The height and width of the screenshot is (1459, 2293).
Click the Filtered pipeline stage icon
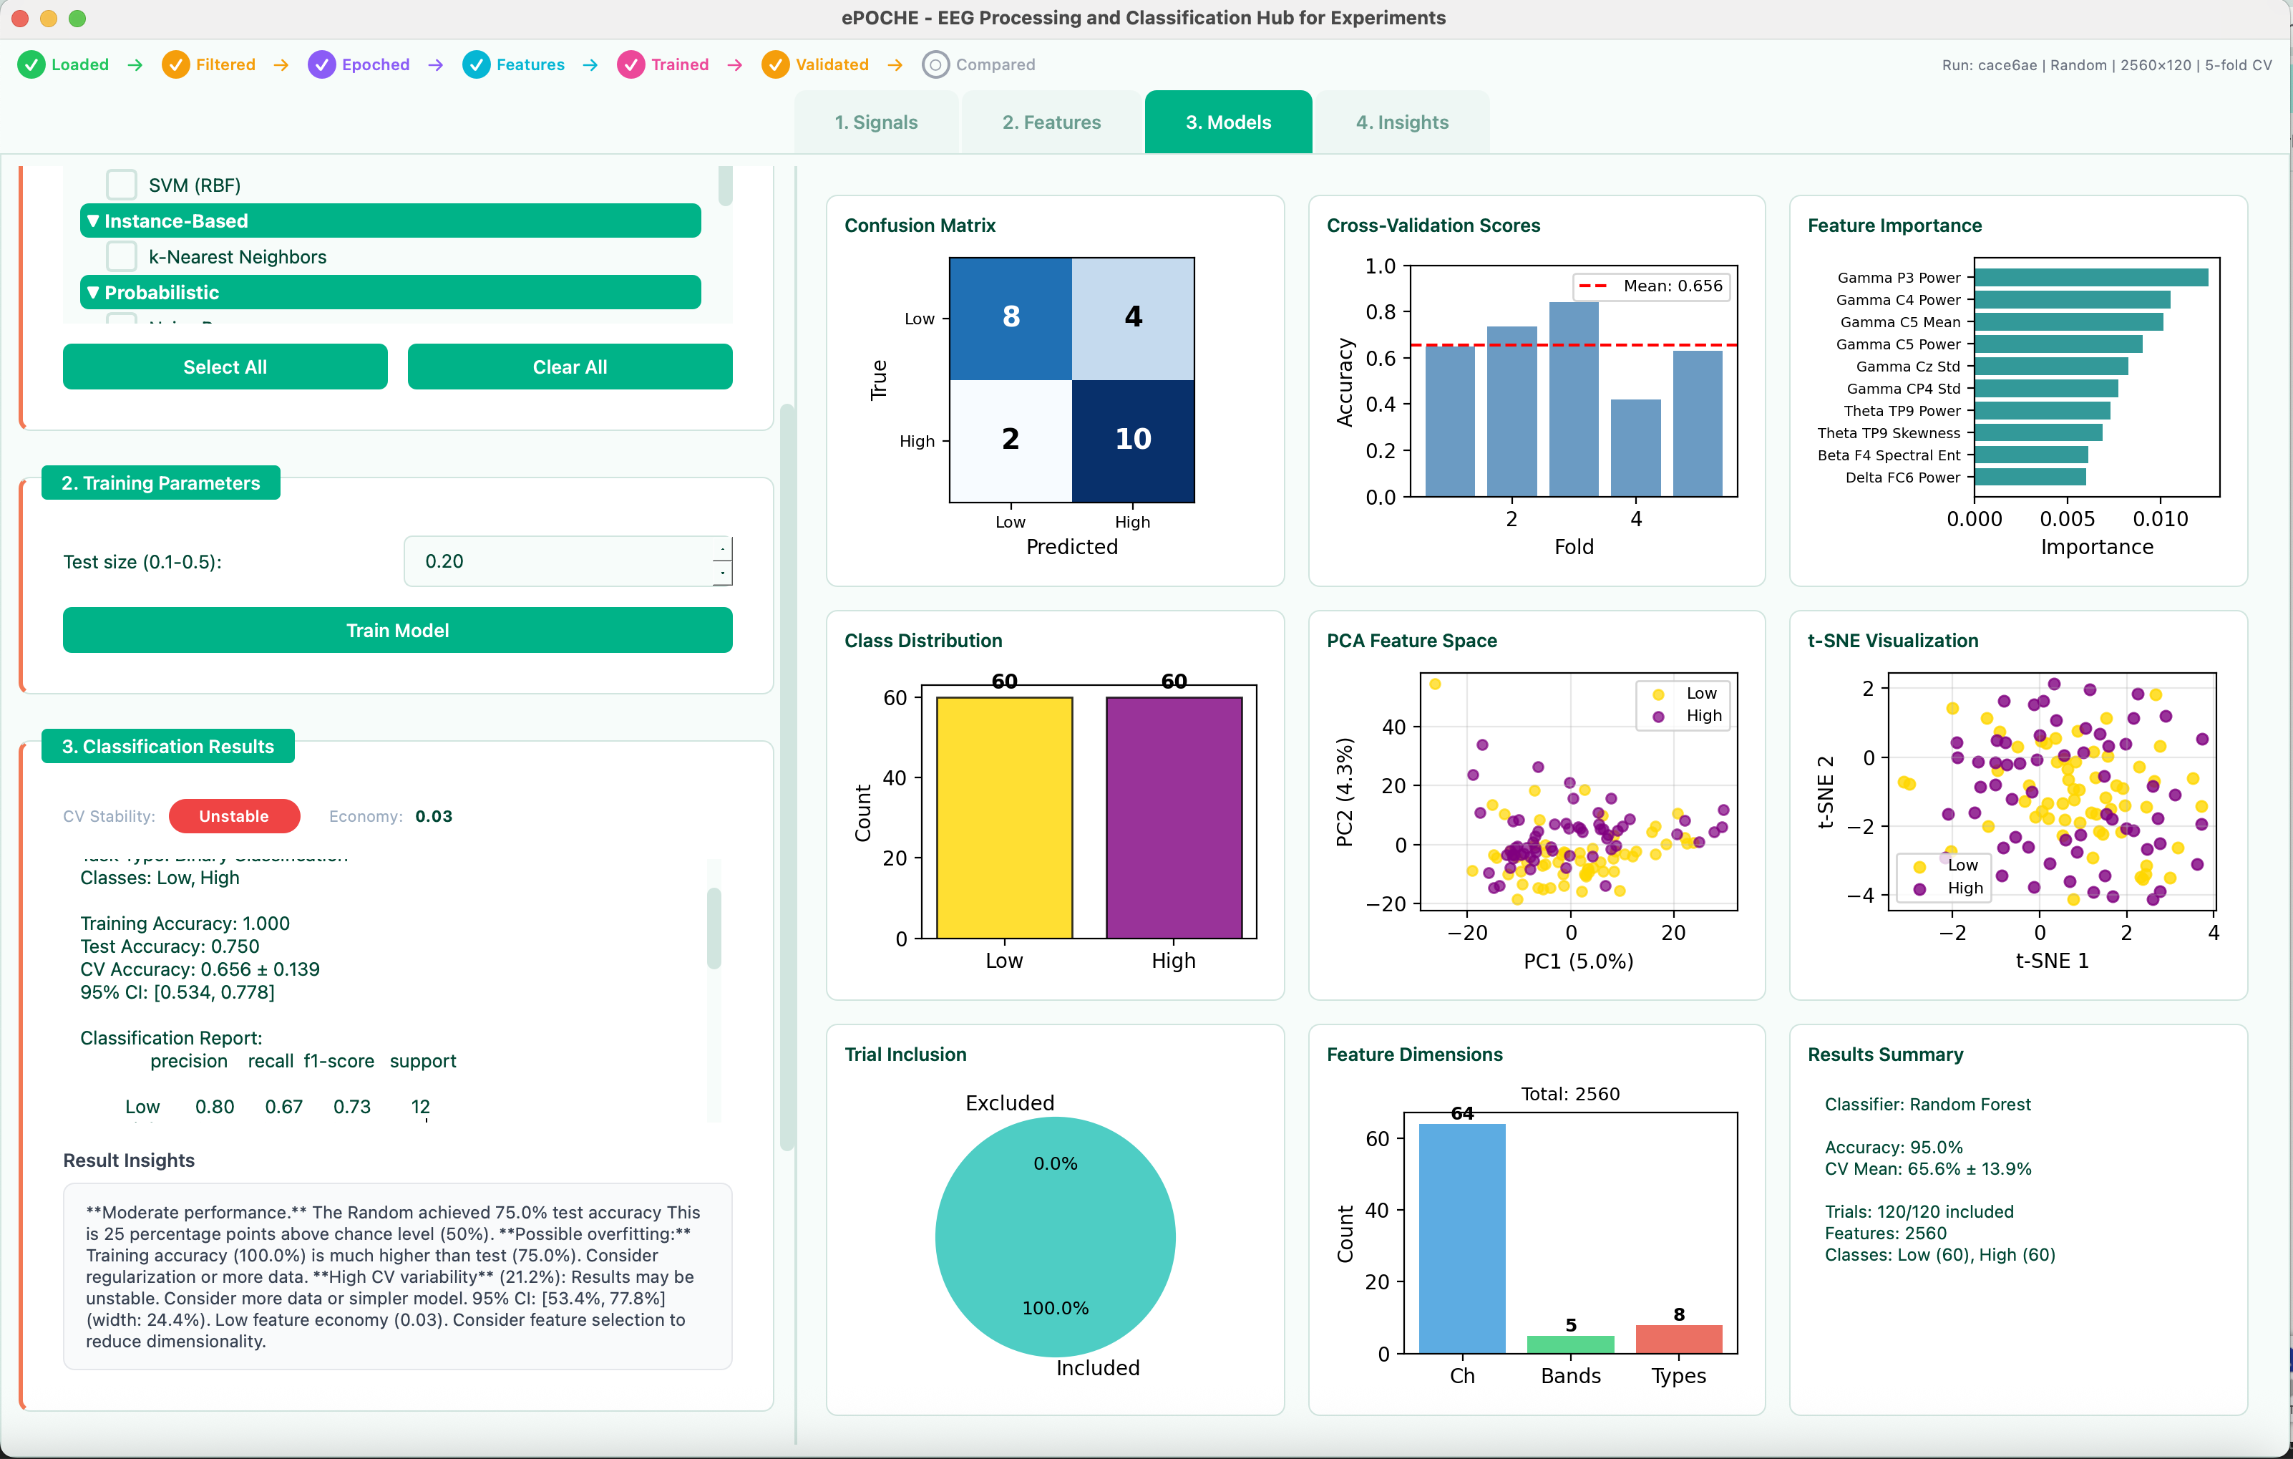pos(176,64)
